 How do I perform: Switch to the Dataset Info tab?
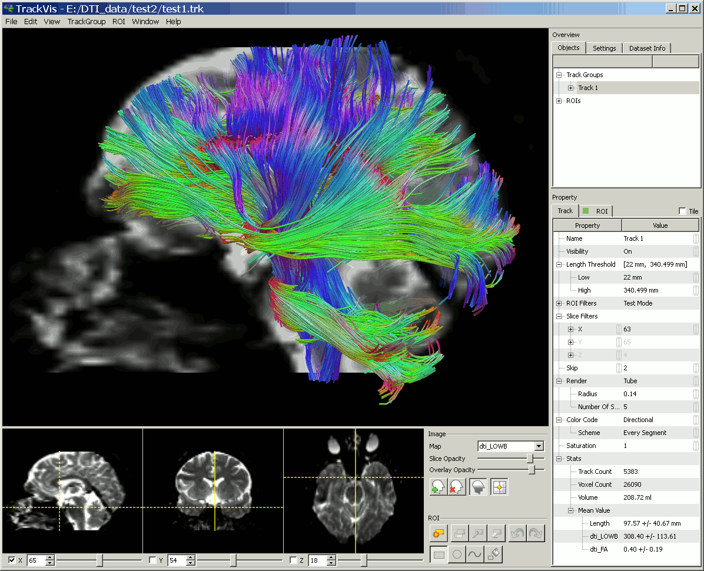tap(647, 48)
